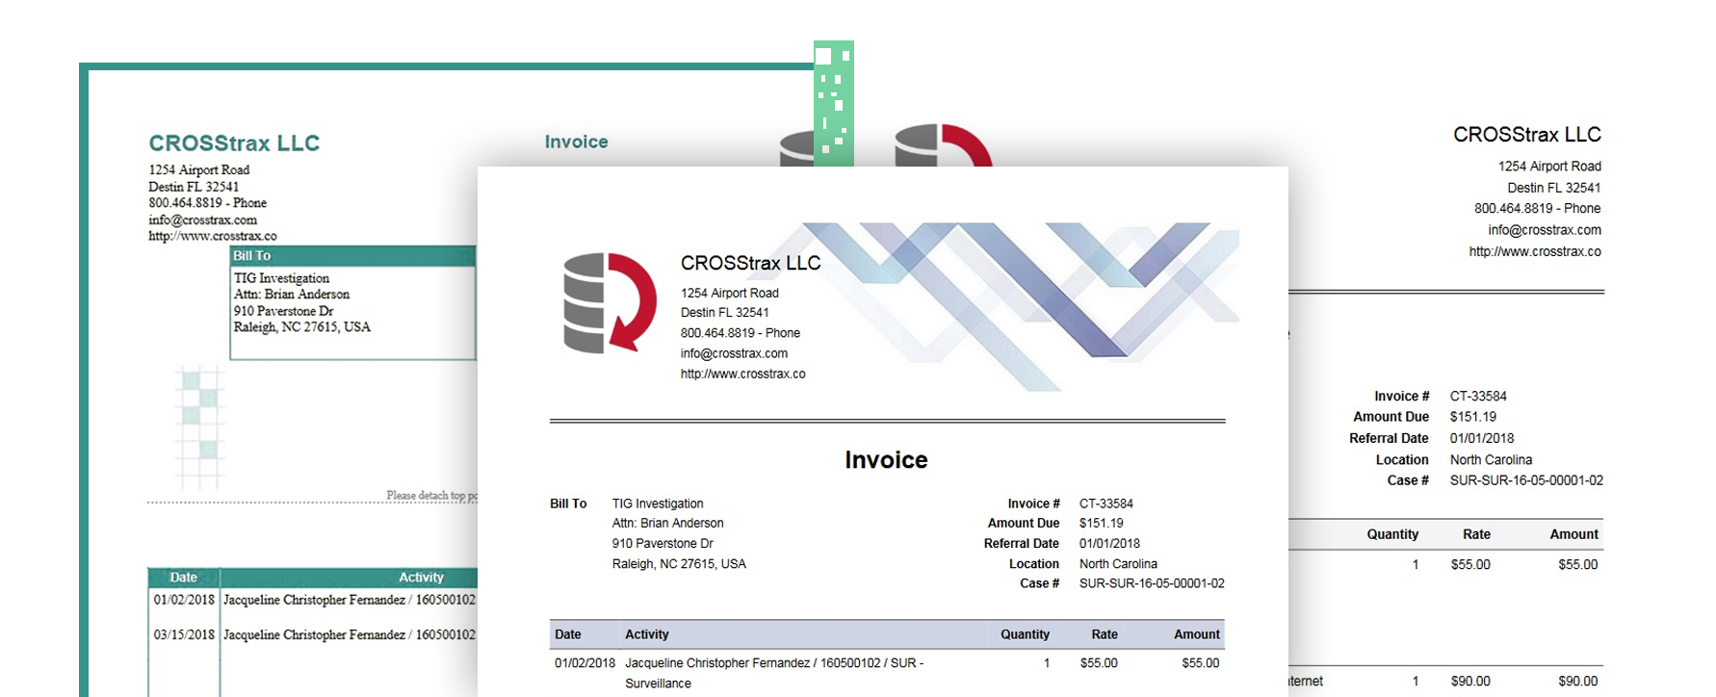This screenshot has width=1716, height=697.
Task: Click the 'Date' column header on center invoice
Action: coord(568,634)
